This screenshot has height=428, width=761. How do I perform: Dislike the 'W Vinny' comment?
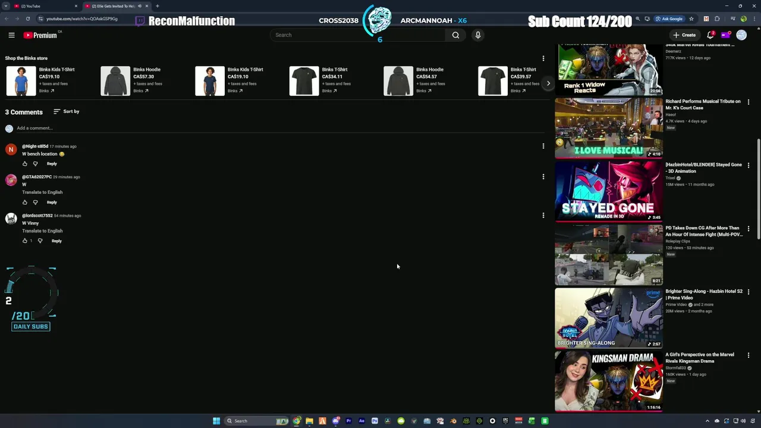(40, 241)
